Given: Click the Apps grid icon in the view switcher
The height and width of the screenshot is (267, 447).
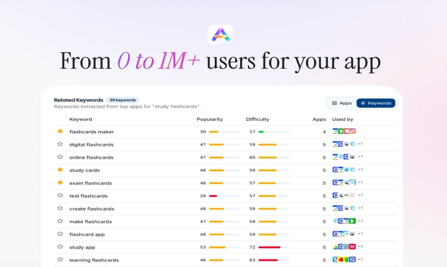Looking at the screenshot, I should point(334,103).
